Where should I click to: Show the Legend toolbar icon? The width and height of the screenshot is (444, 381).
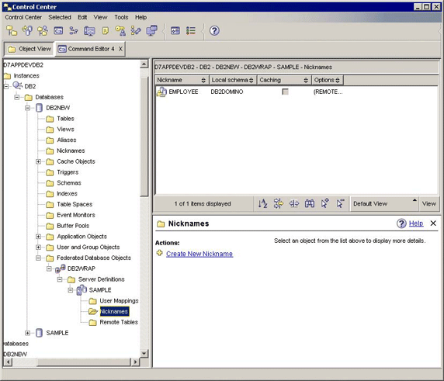[x=191, y=30]
